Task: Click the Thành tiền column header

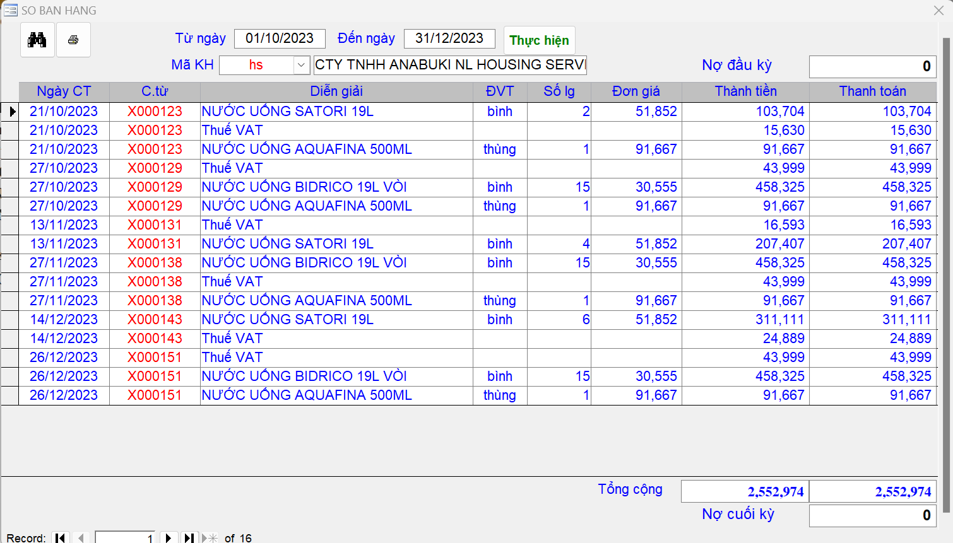Action: pyautogui.click(x=745, y=91)
